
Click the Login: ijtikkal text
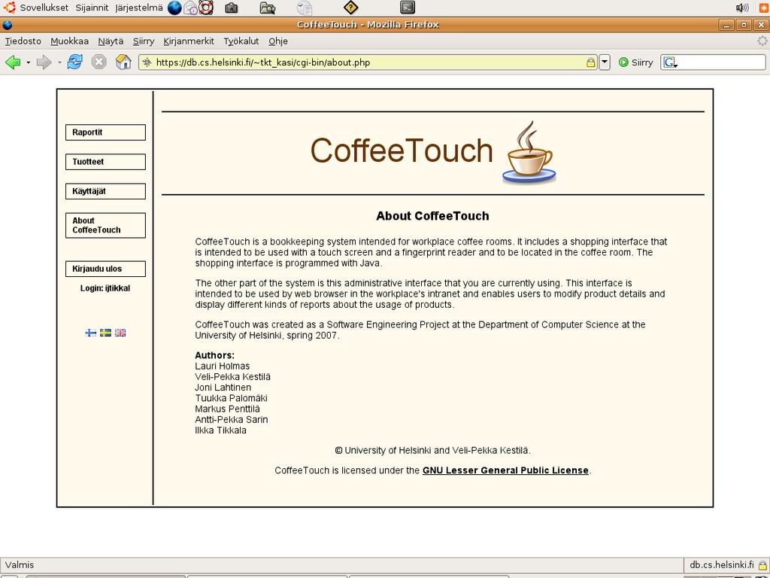tap(105, 288)
